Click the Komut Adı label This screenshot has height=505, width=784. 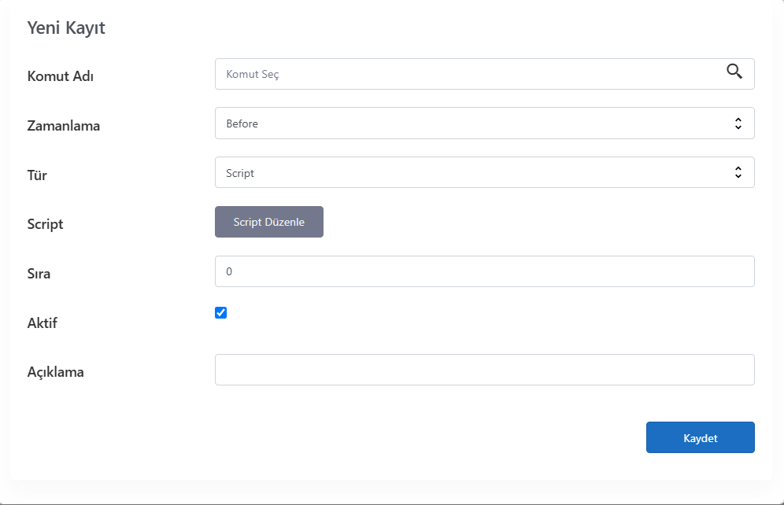(x=61, y=76)
